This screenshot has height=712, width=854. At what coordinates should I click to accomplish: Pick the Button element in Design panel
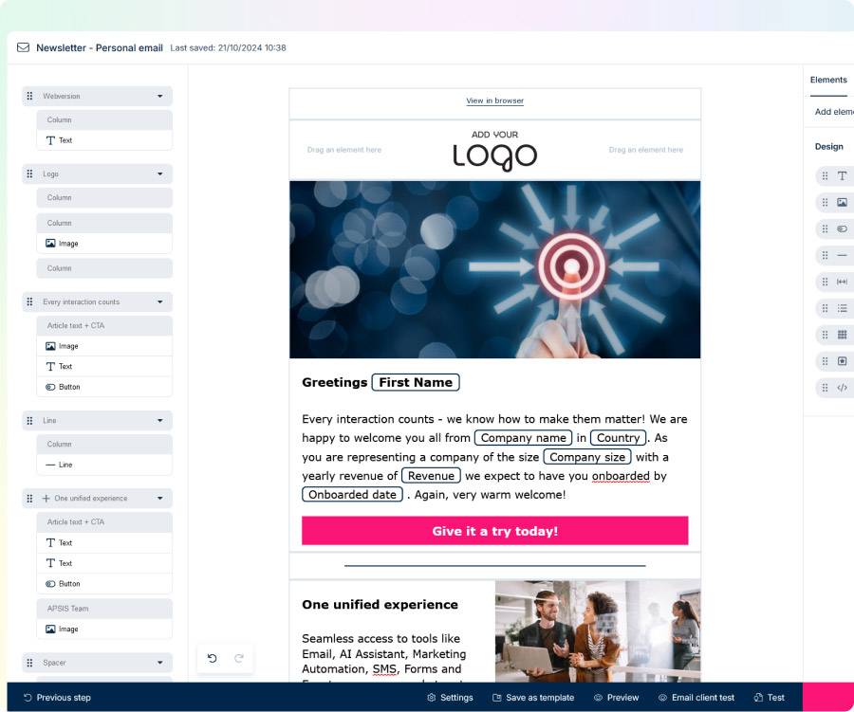tap(842, 229)
